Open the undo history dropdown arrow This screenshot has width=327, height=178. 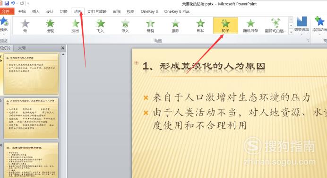17,4
